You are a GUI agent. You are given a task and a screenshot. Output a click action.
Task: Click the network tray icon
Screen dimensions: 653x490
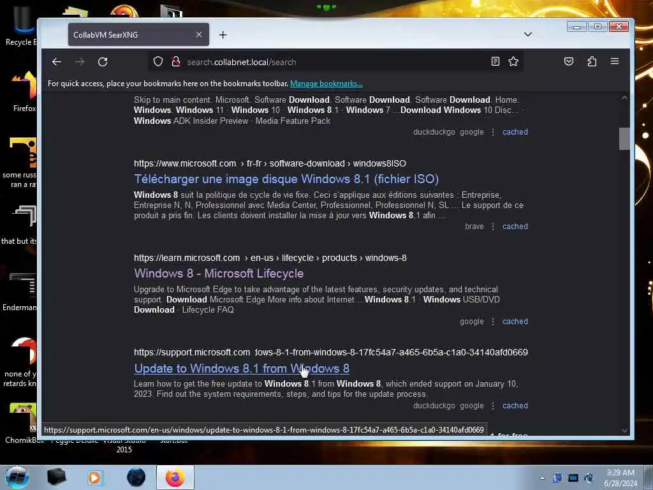coord(573,478)
